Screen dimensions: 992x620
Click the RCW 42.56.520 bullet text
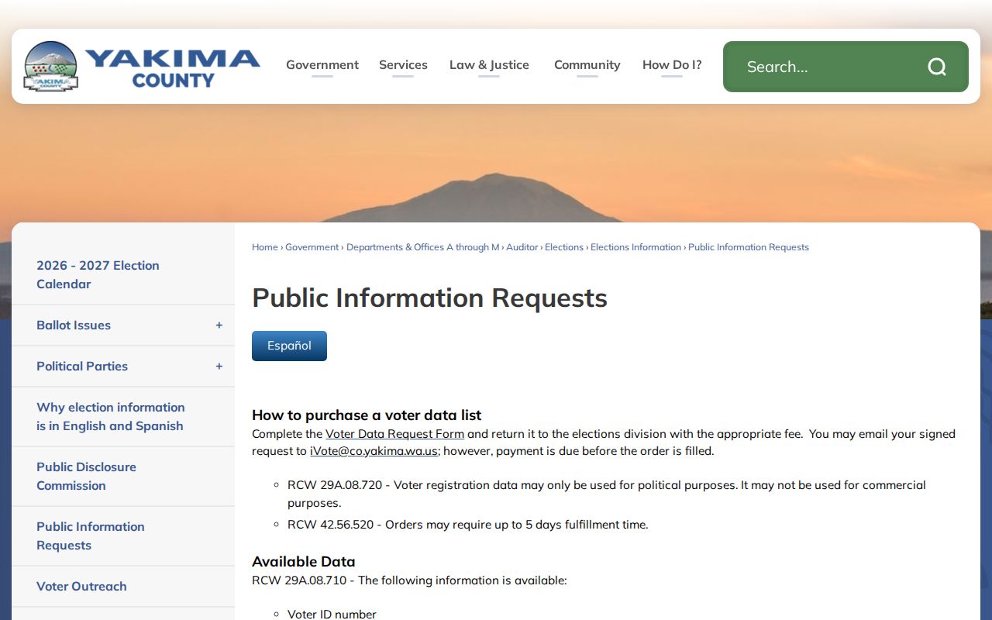click(467, 525)
